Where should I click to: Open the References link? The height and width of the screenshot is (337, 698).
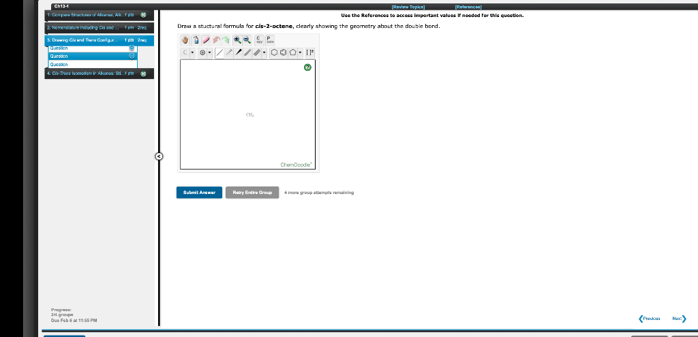pos(468,7)
